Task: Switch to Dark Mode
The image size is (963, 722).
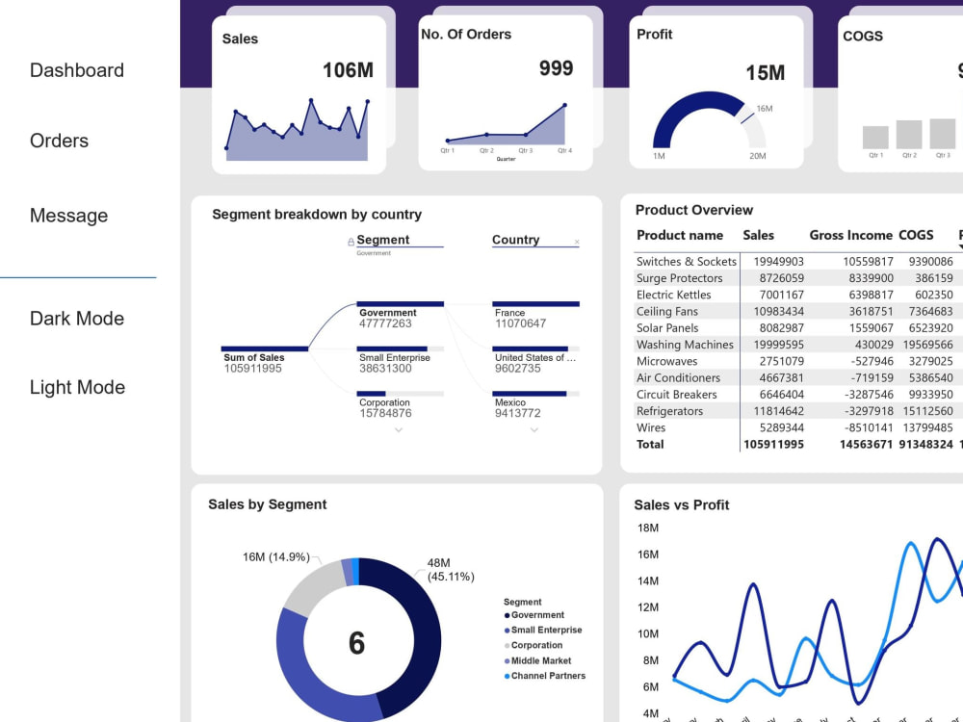Action: coord(77,318)
